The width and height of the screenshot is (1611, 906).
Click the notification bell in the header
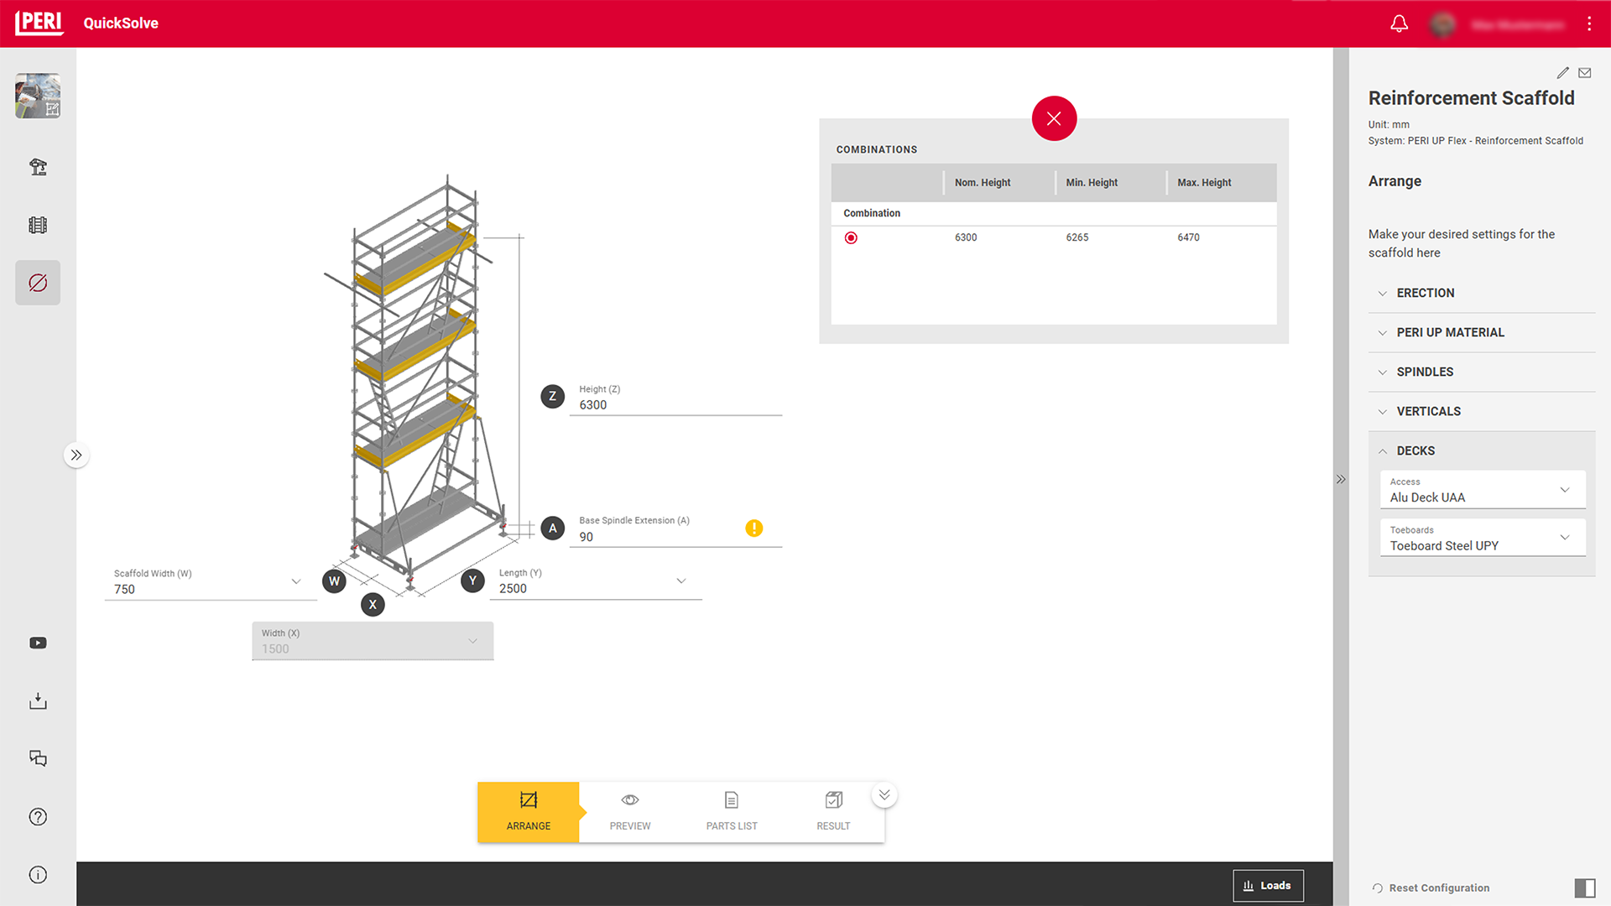1399,23
